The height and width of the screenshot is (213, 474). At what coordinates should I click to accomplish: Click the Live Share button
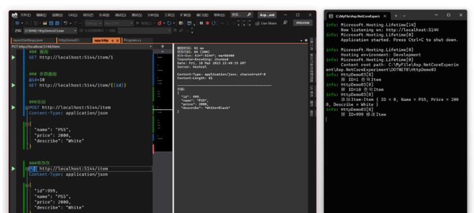pos(266,23)
